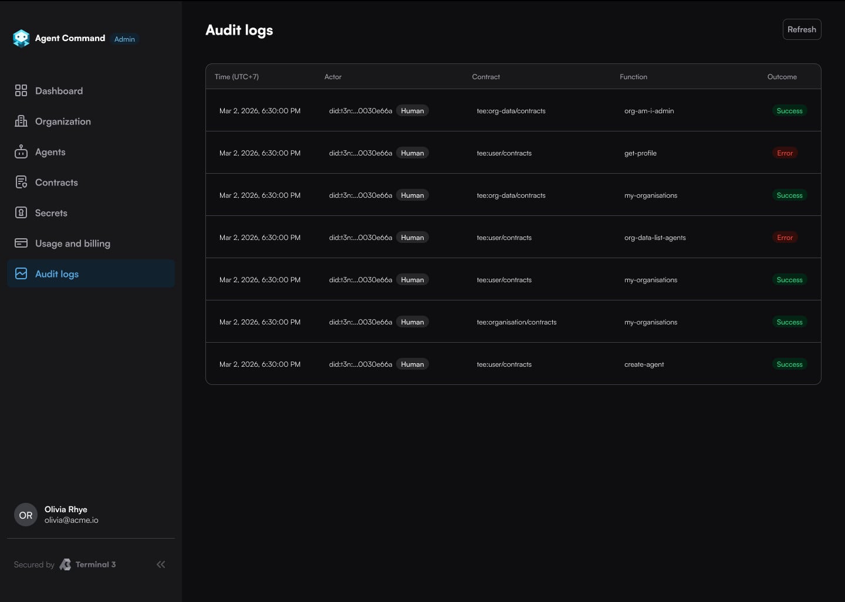
Task: Open the Dashboard menu item
Action: [x=91, y=90]
